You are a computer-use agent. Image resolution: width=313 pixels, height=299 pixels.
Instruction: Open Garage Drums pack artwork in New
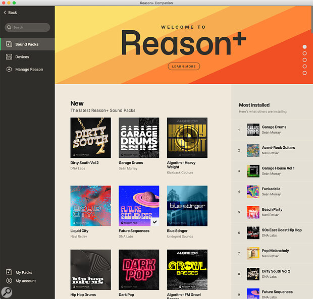tap(139, 138)
